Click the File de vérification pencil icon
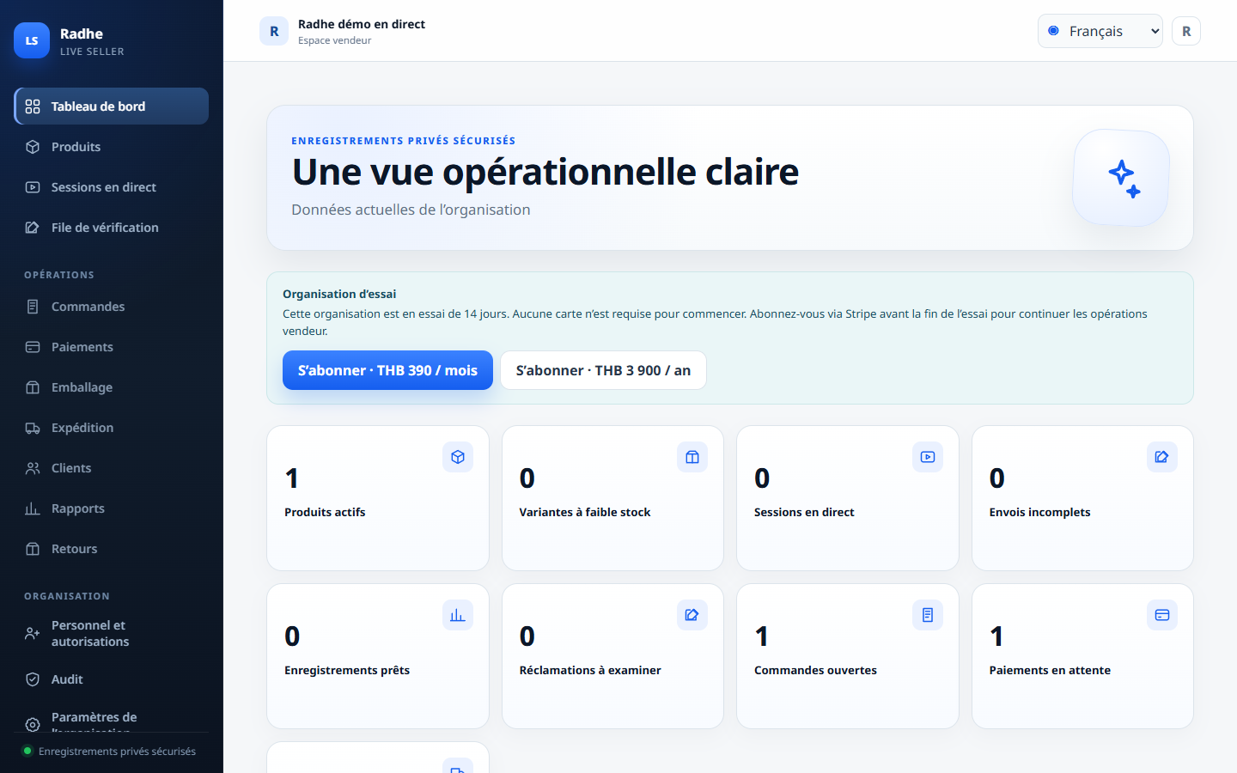 click(33, 228)
